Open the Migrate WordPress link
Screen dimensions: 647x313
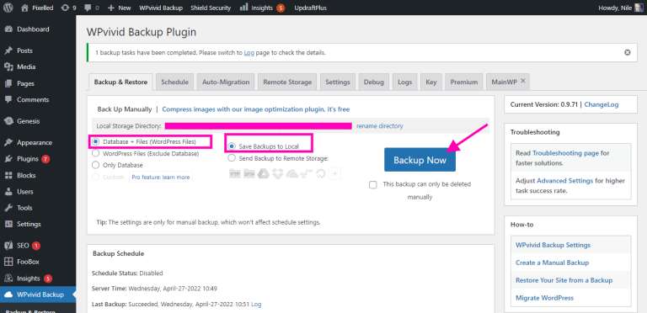(x=545, y=298)
